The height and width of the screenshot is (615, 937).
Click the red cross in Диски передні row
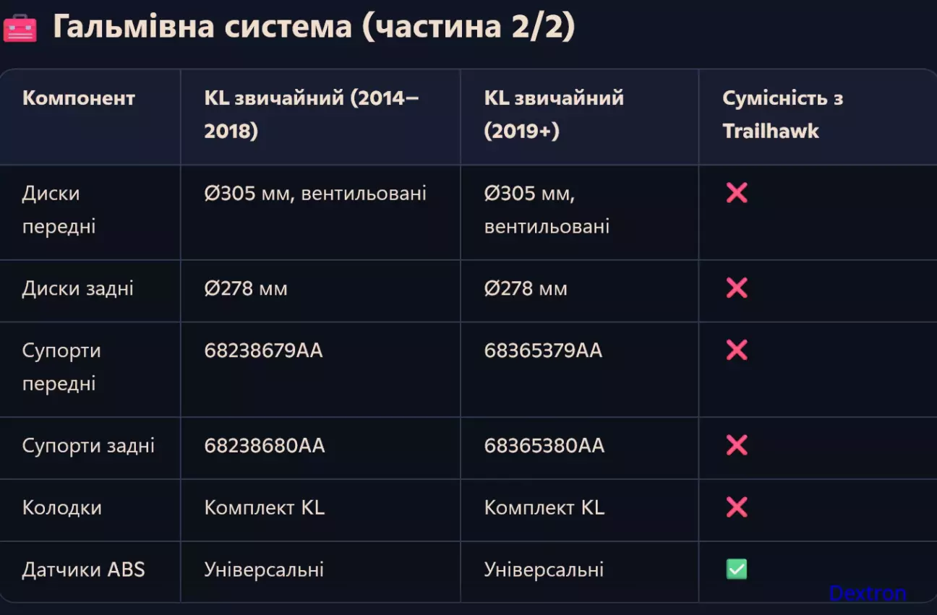pos(736,193)
